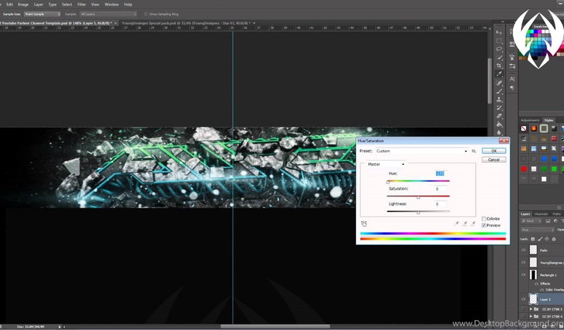Viewport: 564px width, 330px height.
Task: Open Hue/Saturation preset options menu icon
Action: [474, 151]
